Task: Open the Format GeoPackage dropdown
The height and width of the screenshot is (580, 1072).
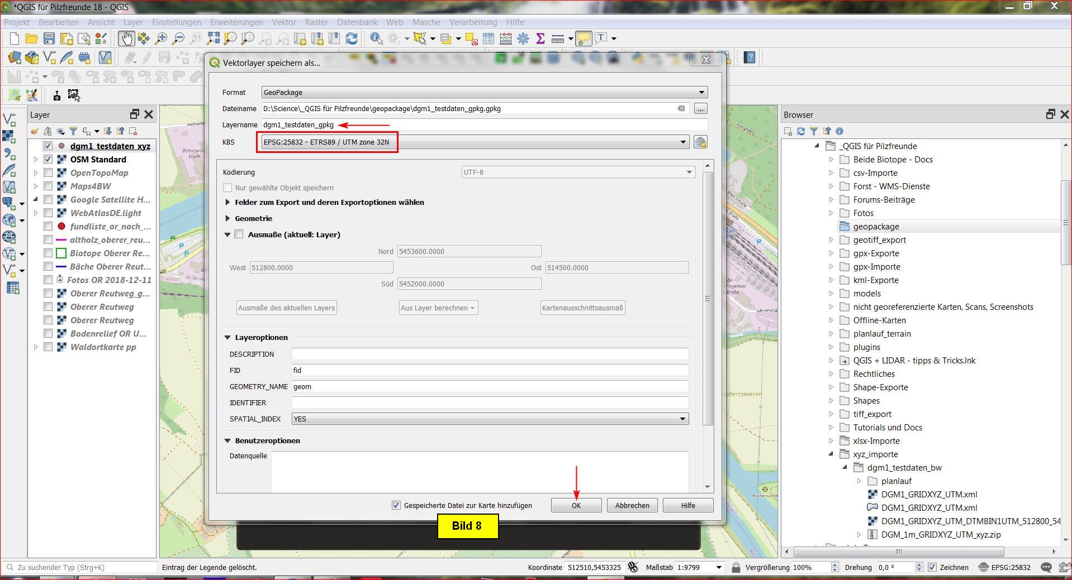Action: pyautogui.click(x=484, y=93)
